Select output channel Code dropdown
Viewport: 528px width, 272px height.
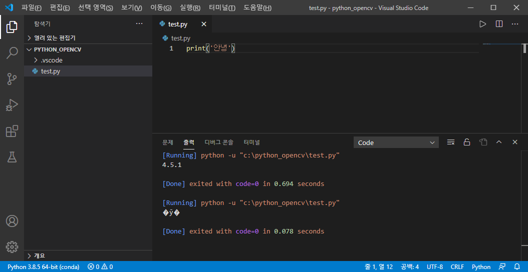point(396,142)
